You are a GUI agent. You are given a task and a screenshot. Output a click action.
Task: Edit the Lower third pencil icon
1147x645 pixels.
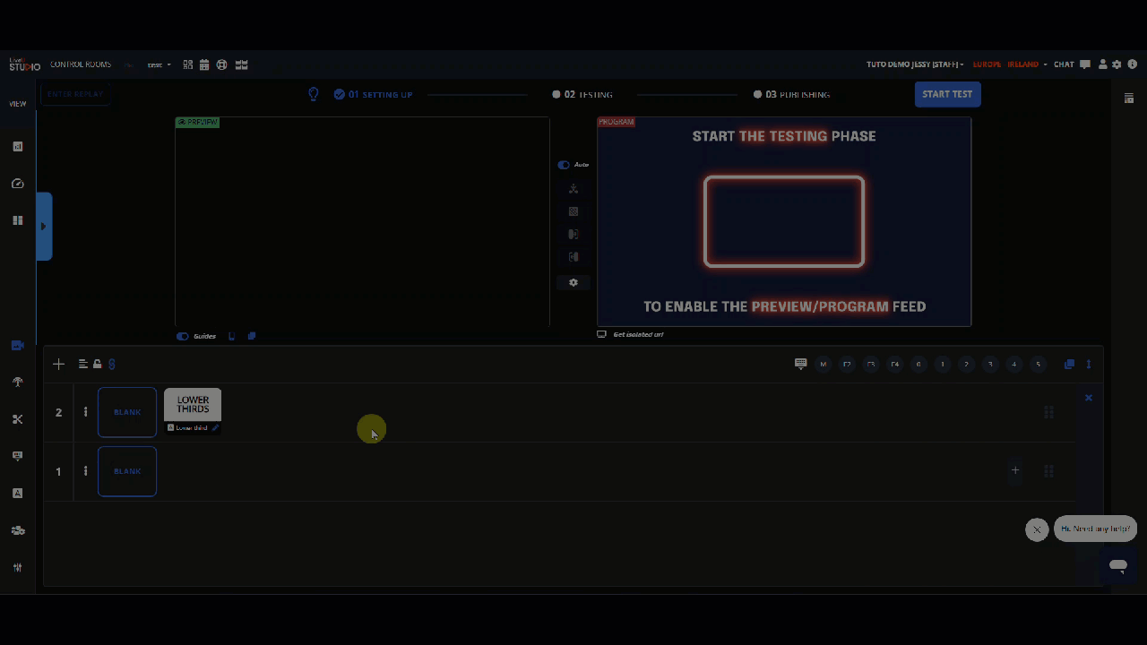[216, 428]
